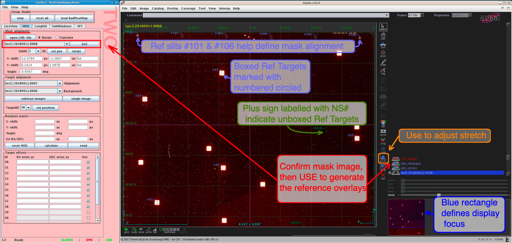The image size is (512, 243).
Task: Open Lucifer2 panel File menu
Action: pos(5,7)
